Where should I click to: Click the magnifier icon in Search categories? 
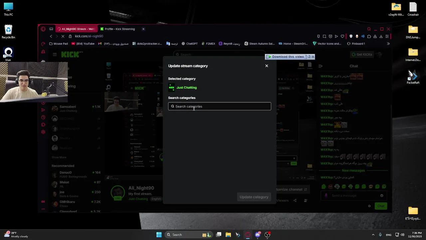172,106
